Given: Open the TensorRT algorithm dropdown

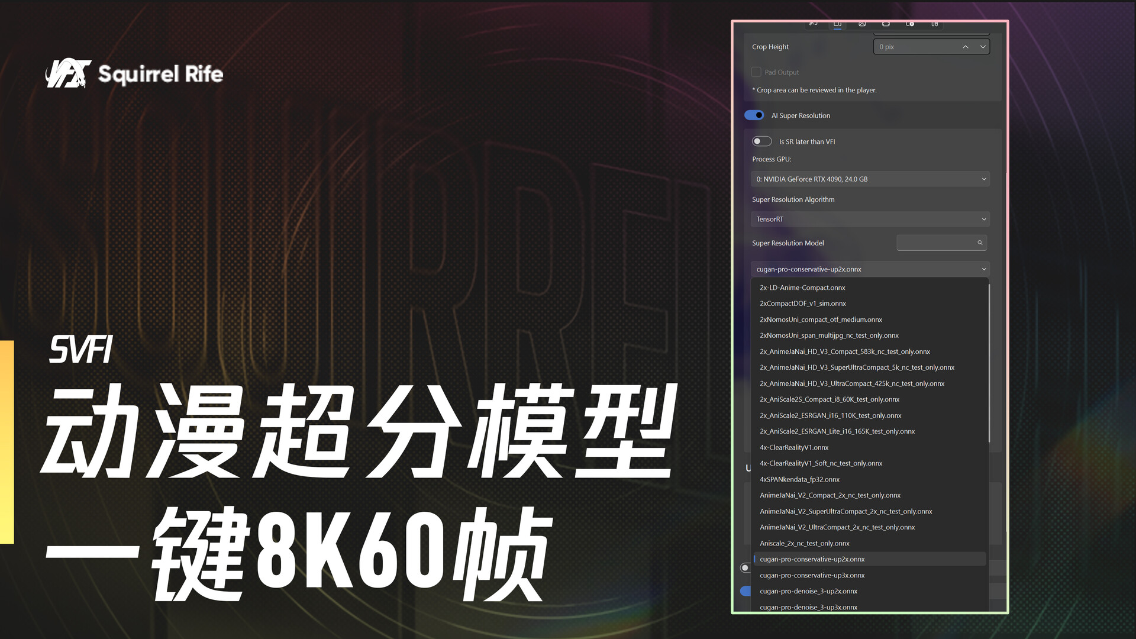Looking at the screenshot, I should tap(870, 220).
